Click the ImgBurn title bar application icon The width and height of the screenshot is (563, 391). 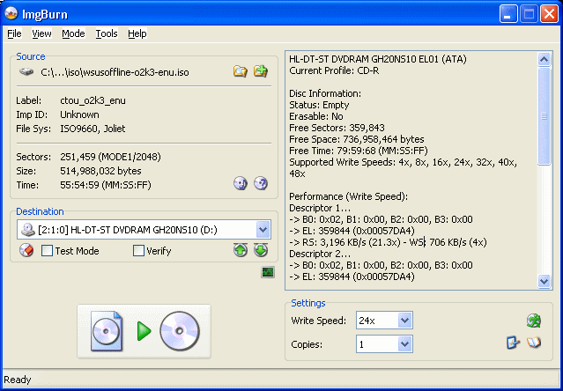tap(11, 13)
